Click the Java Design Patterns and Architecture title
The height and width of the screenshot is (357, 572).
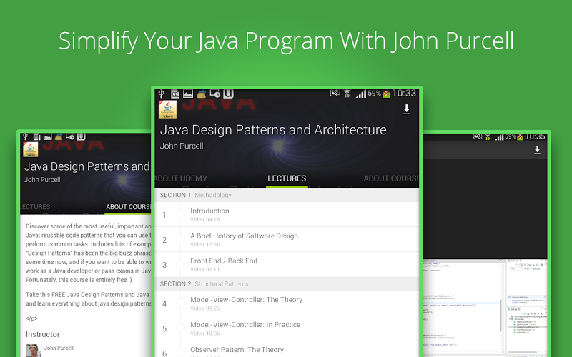(273, 130)
